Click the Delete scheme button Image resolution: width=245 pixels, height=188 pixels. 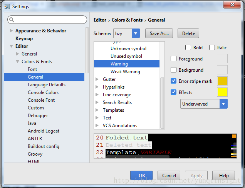click(x=188, y=33)
